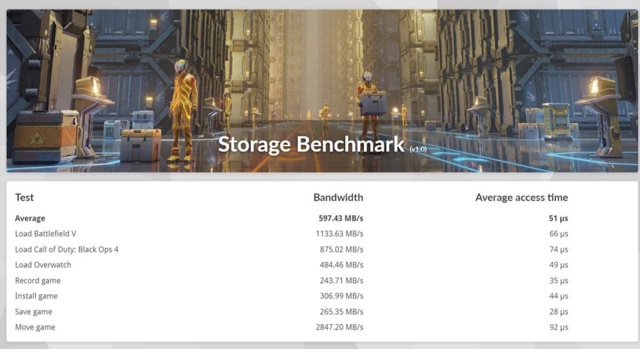Click the '66 µs' access time value
The image size is (640, 349).
[558, 233]
